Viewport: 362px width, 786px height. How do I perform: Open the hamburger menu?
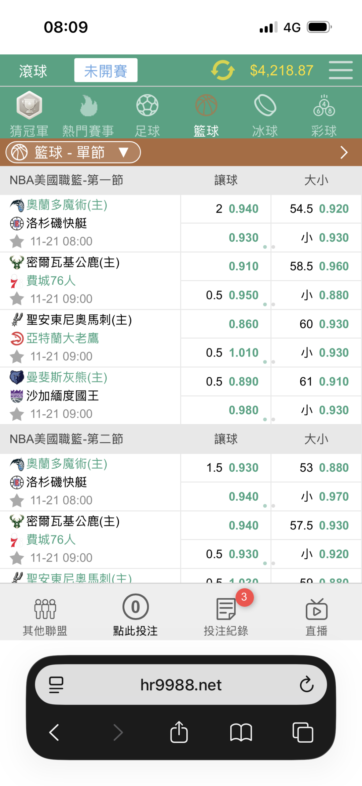pyautogui.click(x=341, y=70)
